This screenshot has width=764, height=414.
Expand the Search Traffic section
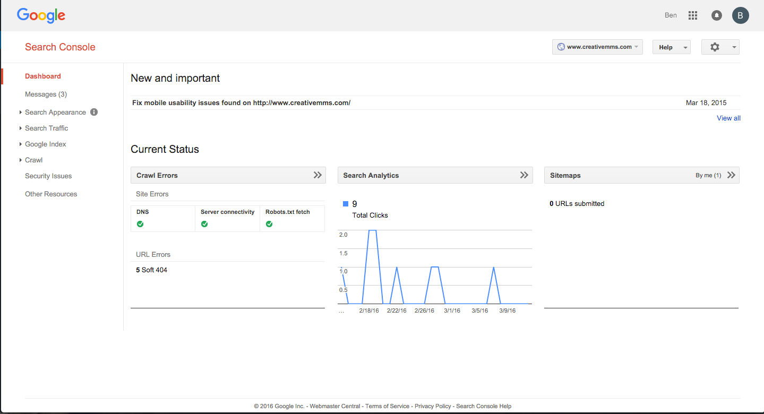pyautogui.click(x=20, y=128)
